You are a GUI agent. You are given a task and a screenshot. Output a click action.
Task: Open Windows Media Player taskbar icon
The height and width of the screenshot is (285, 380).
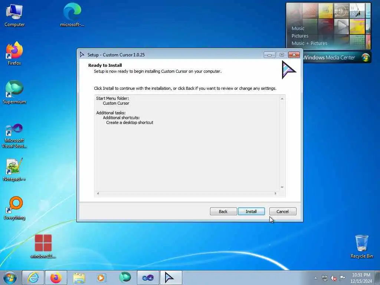point(101,278)
